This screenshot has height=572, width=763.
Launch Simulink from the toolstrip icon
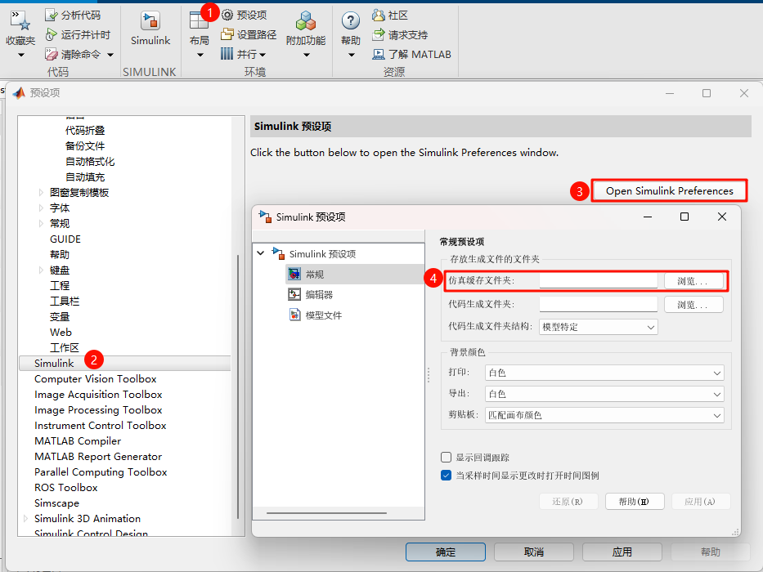pyautogui.click(x=150, y=21)
